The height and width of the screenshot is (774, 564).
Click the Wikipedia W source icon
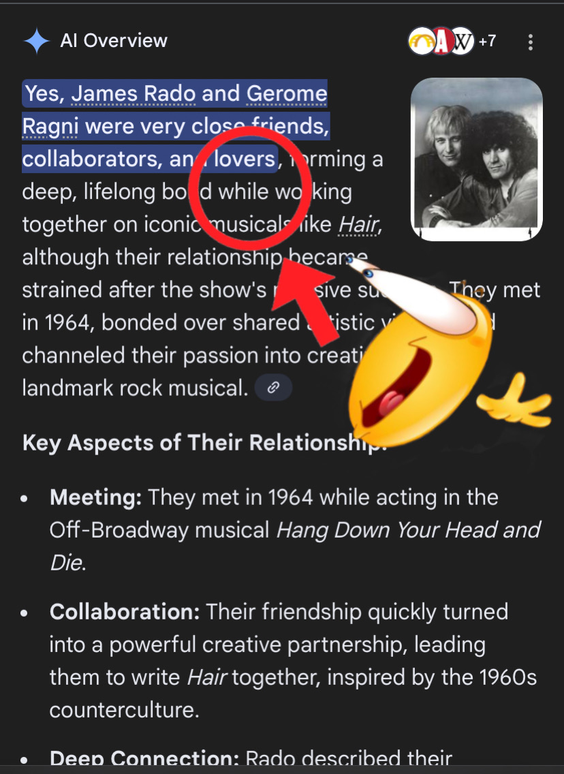click(x=463, y=42)
